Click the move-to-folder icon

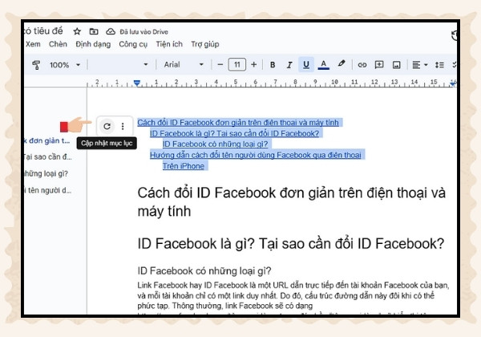pos(94,31)
